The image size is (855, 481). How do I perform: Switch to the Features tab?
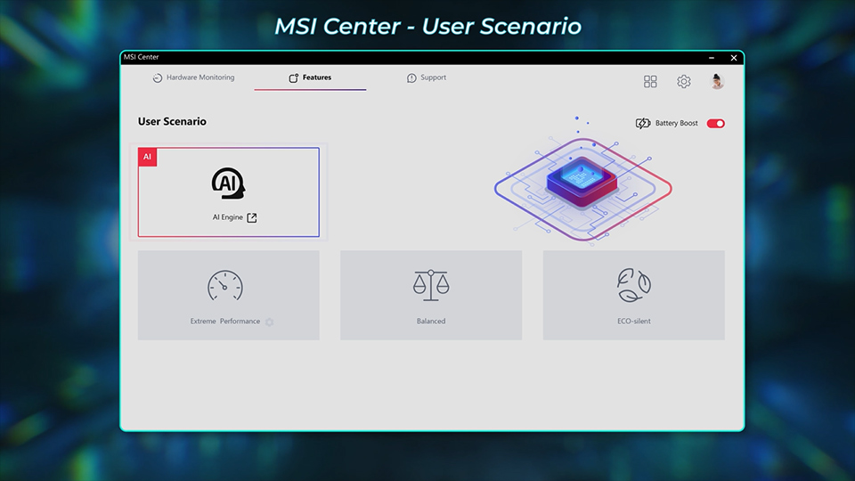(x=310, y=77)
